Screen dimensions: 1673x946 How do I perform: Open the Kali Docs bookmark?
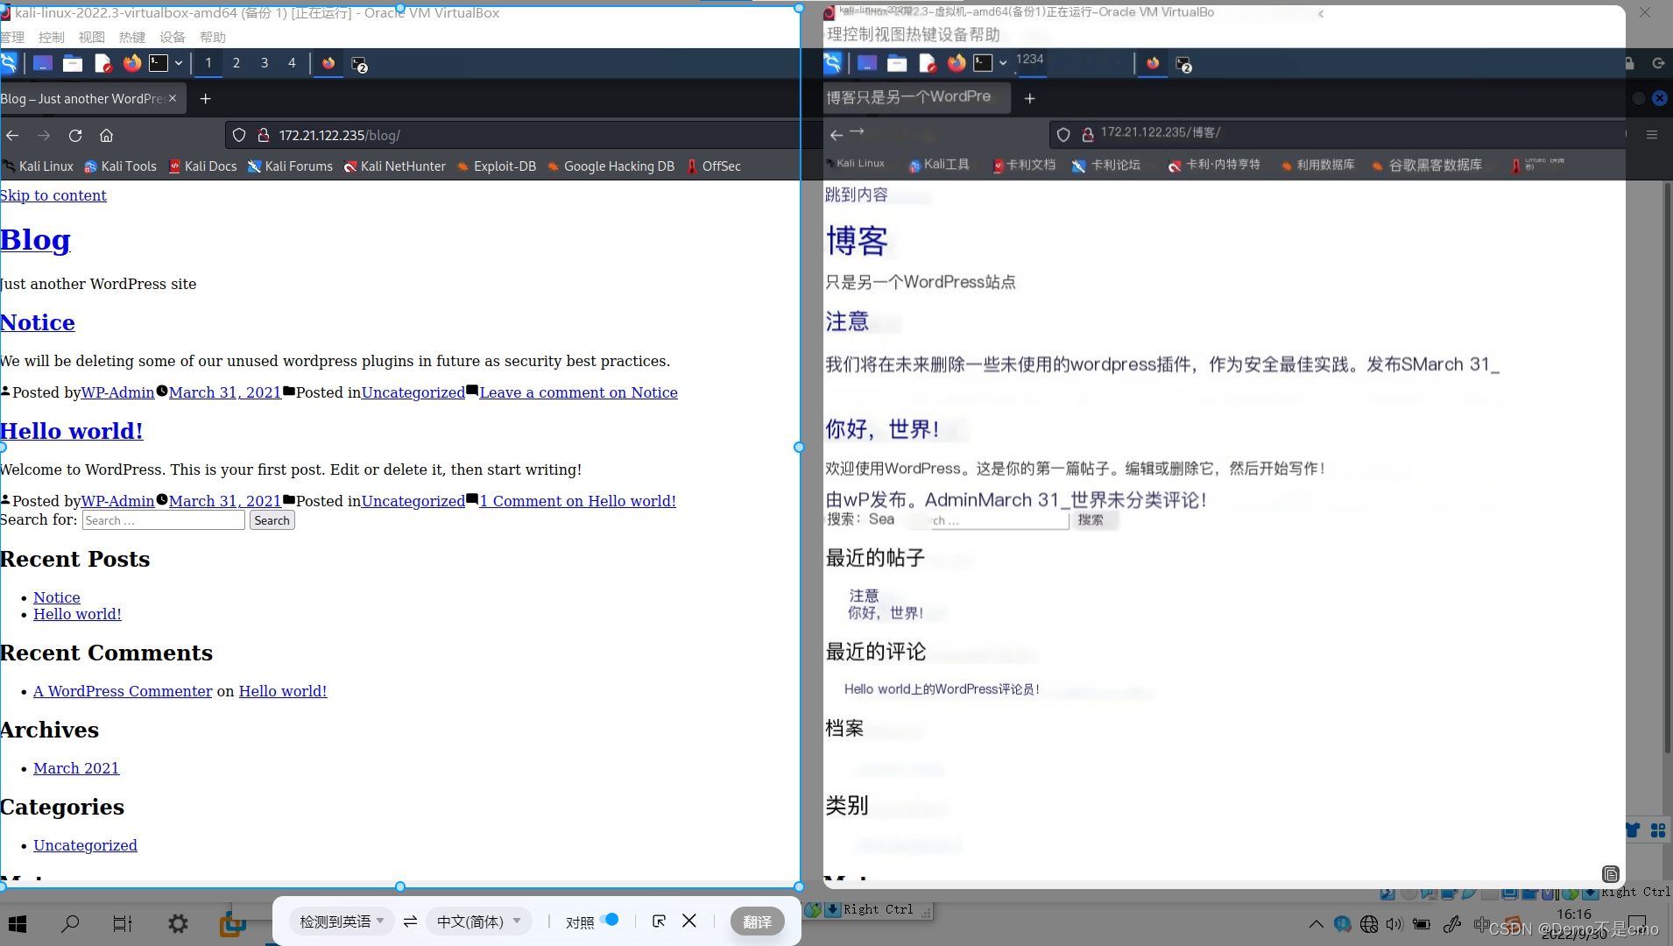(x=202, y=166)
